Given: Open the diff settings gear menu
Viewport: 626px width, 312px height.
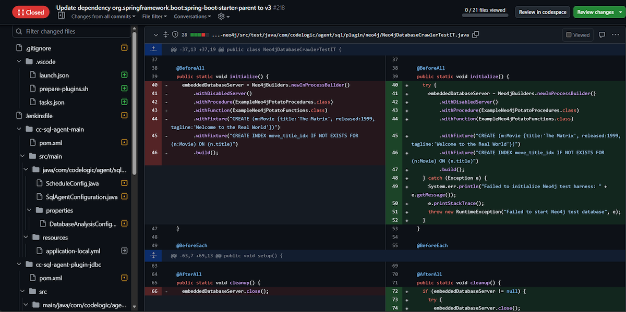Looking at the screenshot, I should (223, 16).
